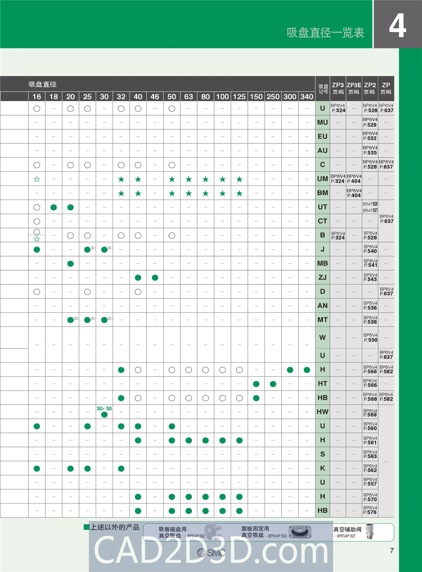Click the diameter column header 46
Viewport: 422px width, 572px height.
coord(155,97)
